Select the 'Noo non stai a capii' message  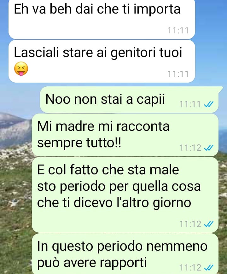(129, 100)
